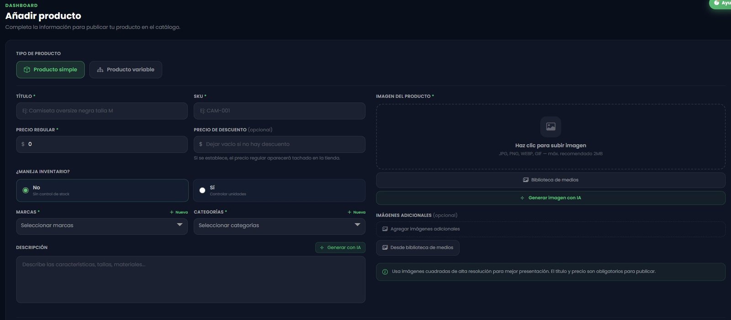Click the image upload placeholder icon

[x=551, y=127]
